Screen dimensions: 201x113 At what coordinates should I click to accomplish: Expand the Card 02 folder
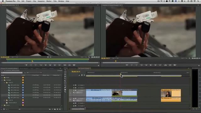[x=4, y=100]
